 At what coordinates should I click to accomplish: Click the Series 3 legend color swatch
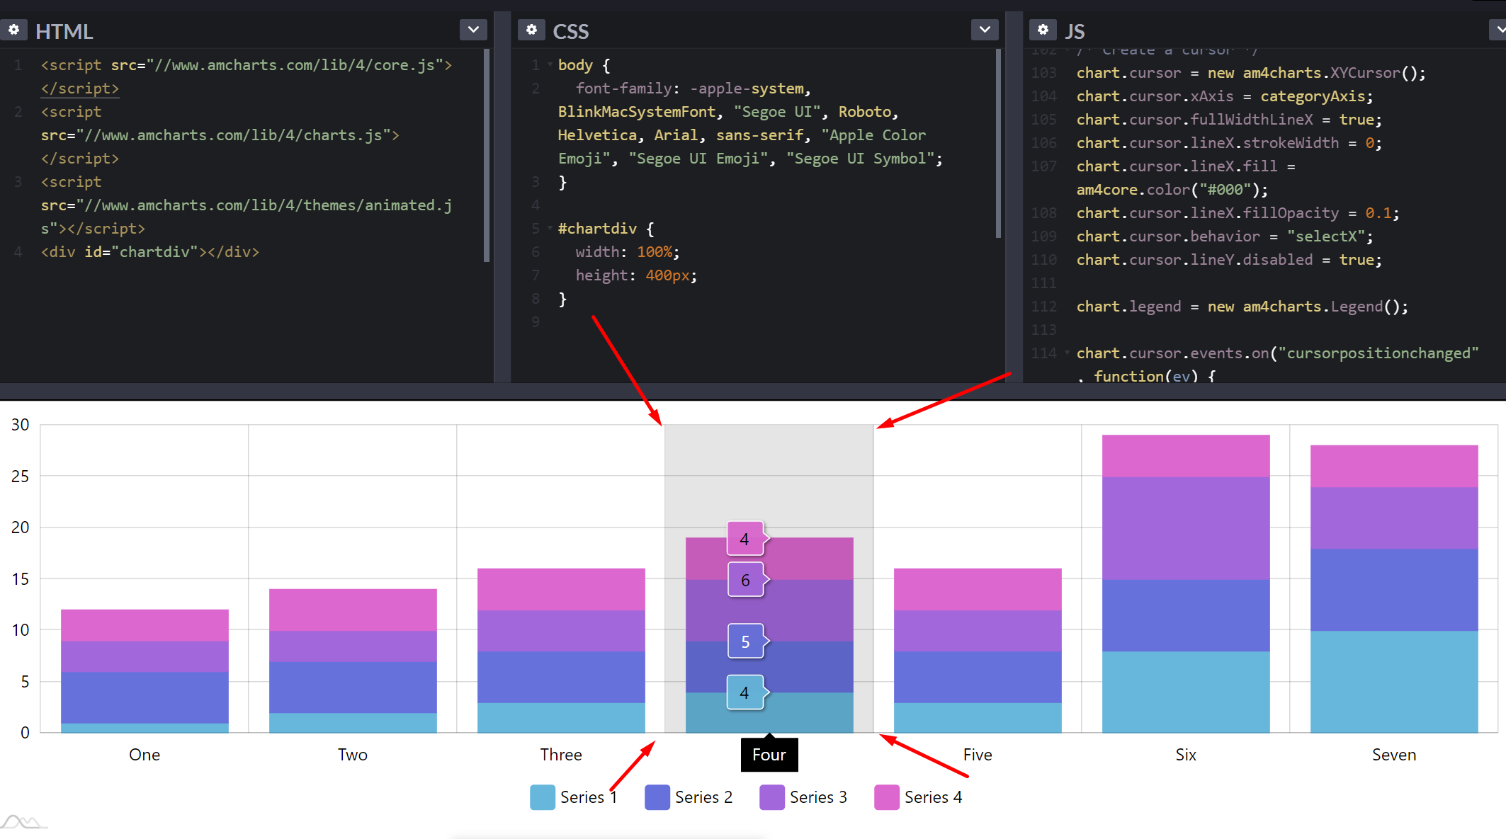coord(771,797)
